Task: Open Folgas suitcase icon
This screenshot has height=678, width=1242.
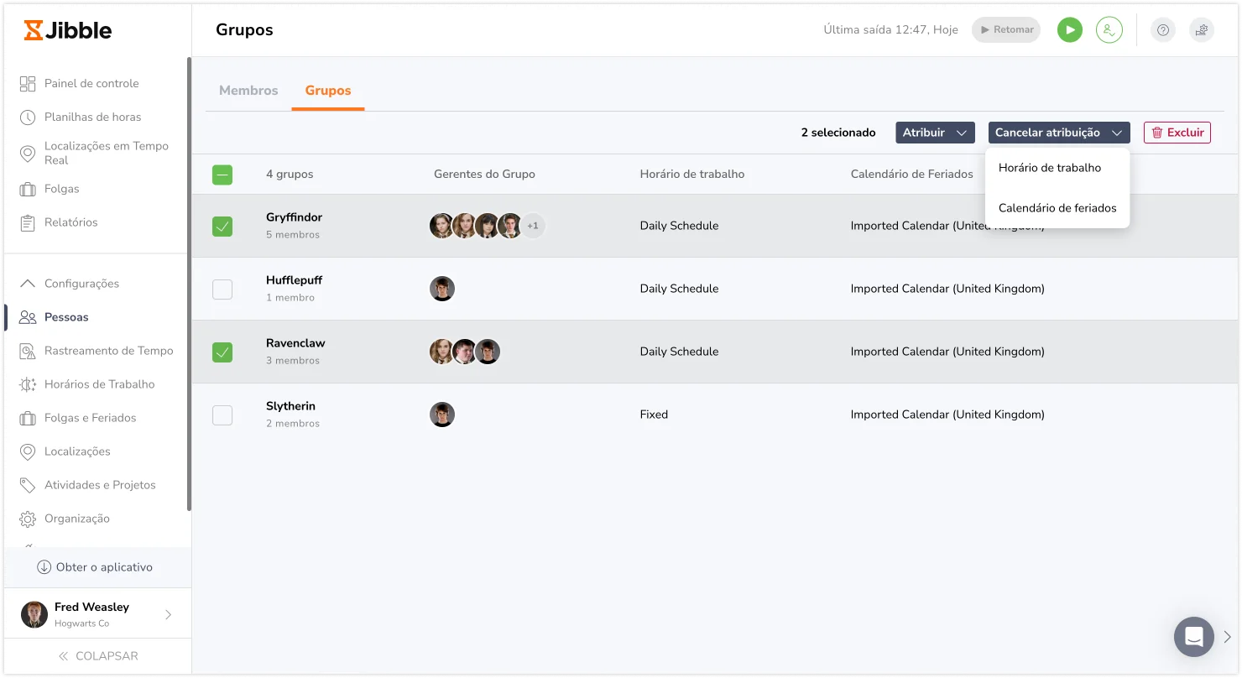Action: (x=28, y=189)
